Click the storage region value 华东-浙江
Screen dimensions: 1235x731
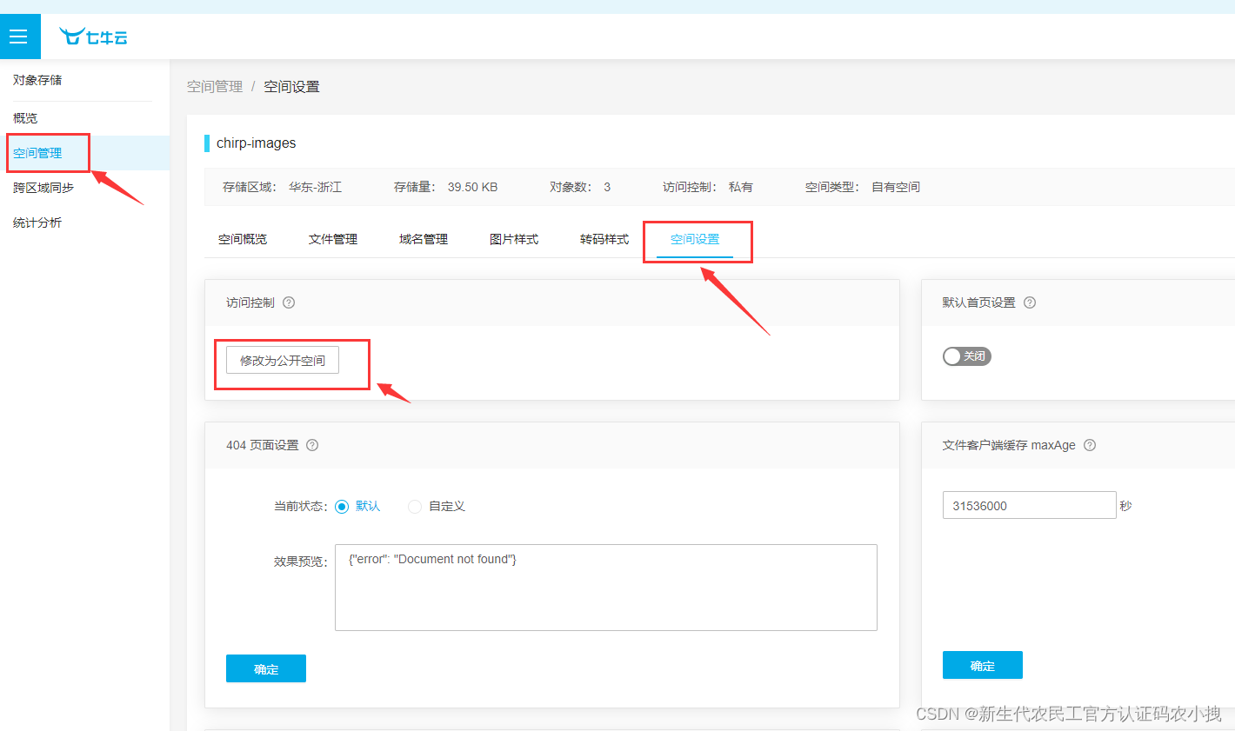coord(316,187)
